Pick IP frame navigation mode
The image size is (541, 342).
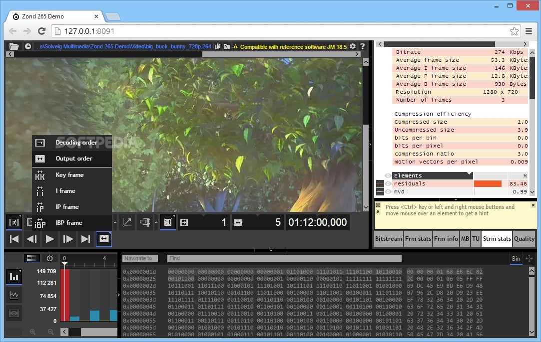(x=72, y=207)
